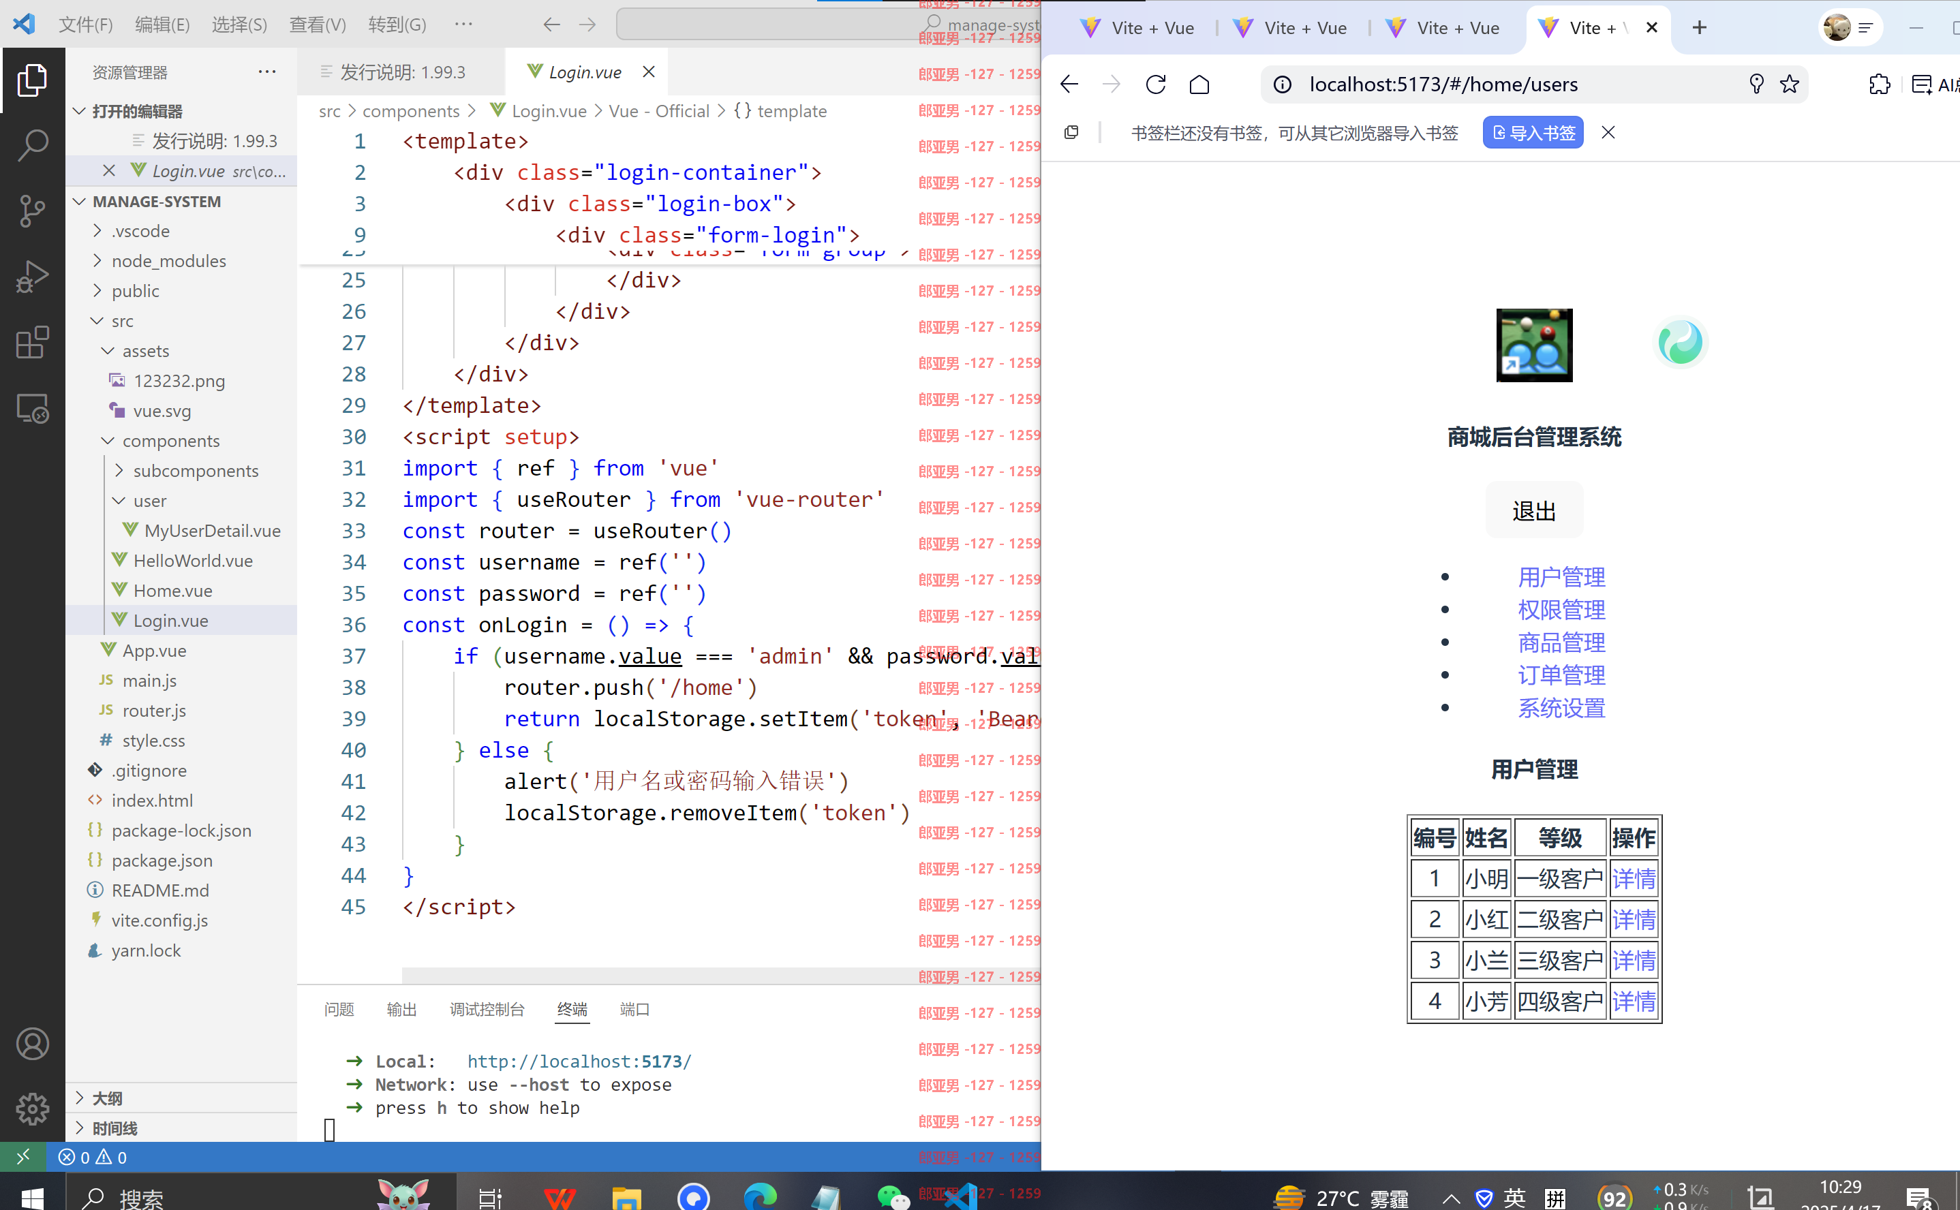Go to browser home page
The width and height of the screenshot is (1960, 1210).
click(x=1199, y=84)
